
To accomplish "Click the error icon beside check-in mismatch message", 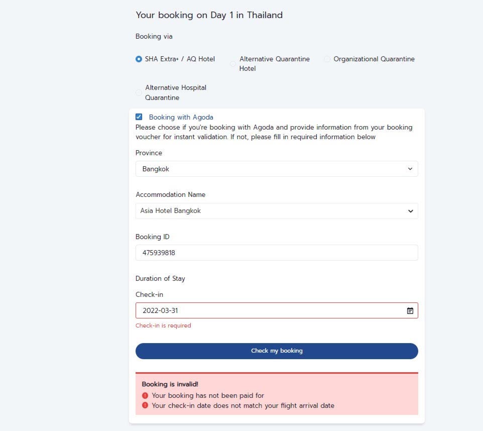I will [x=144, y=405].
